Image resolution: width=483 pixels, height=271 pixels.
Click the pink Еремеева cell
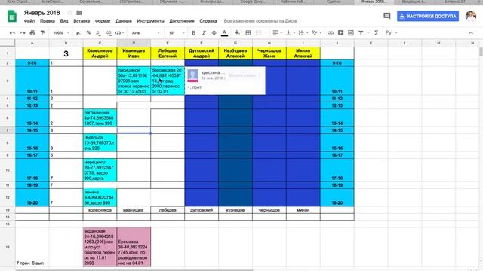click(134, 247)
